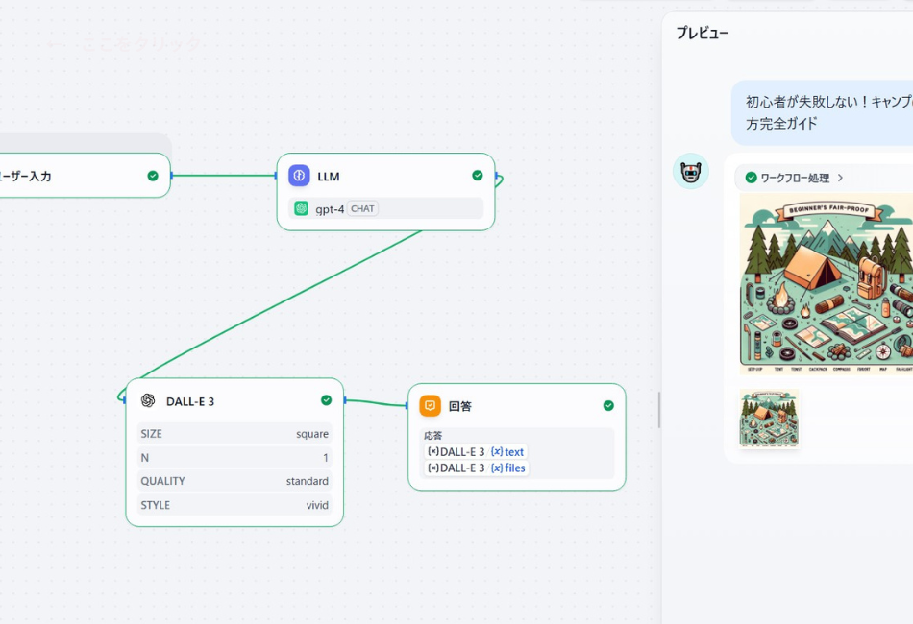
Task: Click the checkmark on the ユーザー入力 node
Action: click(x=151, y=176)
